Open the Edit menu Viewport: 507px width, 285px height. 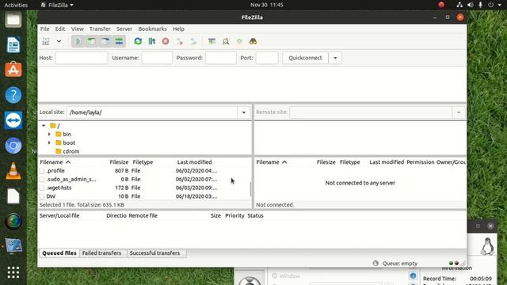click(60, 28)
